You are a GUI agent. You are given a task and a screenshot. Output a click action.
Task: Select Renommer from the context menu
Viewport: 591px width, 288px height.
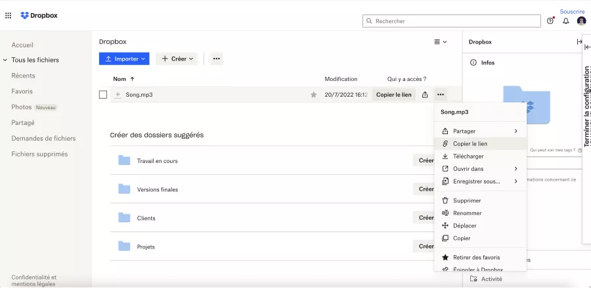pos(480,213)
